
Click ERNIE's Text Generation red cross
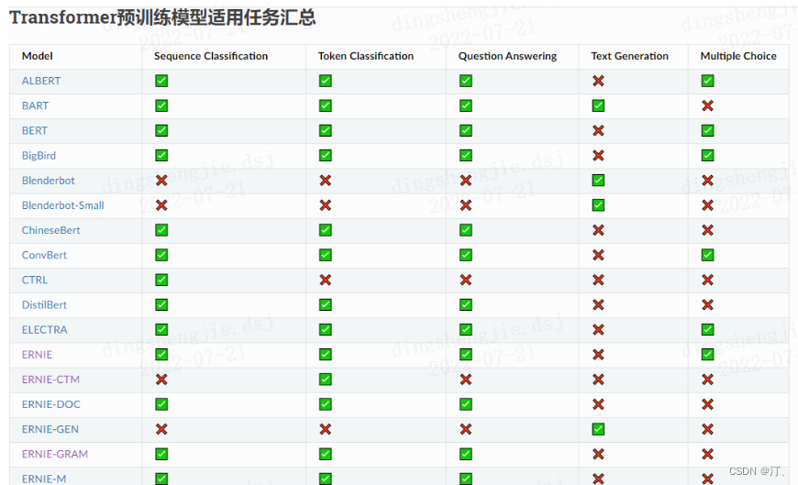pyautogui.click(x=598, y=355)
